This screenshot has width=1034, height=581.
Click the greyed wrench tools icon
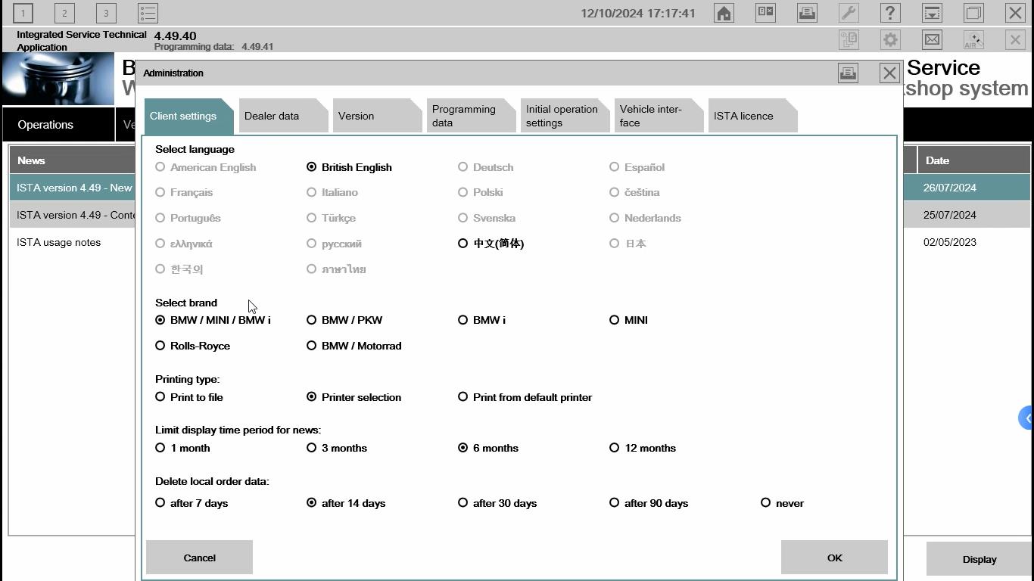pos(849,13)
